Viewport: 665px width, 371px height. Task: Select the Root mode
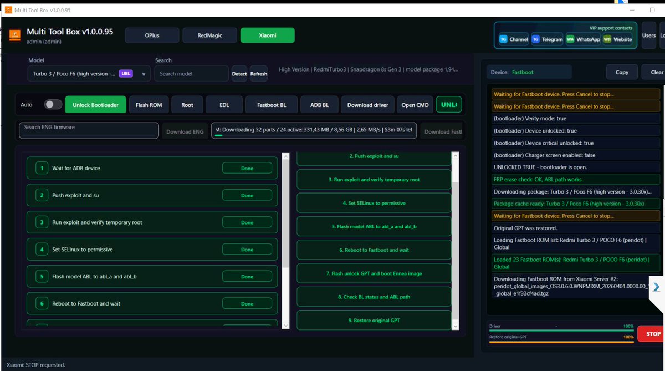pyautogui.click(x=187, y=105)
